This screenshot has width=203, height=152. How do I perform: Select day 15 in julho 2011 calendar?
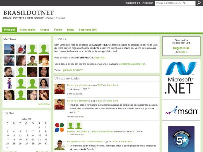[39, 136]
